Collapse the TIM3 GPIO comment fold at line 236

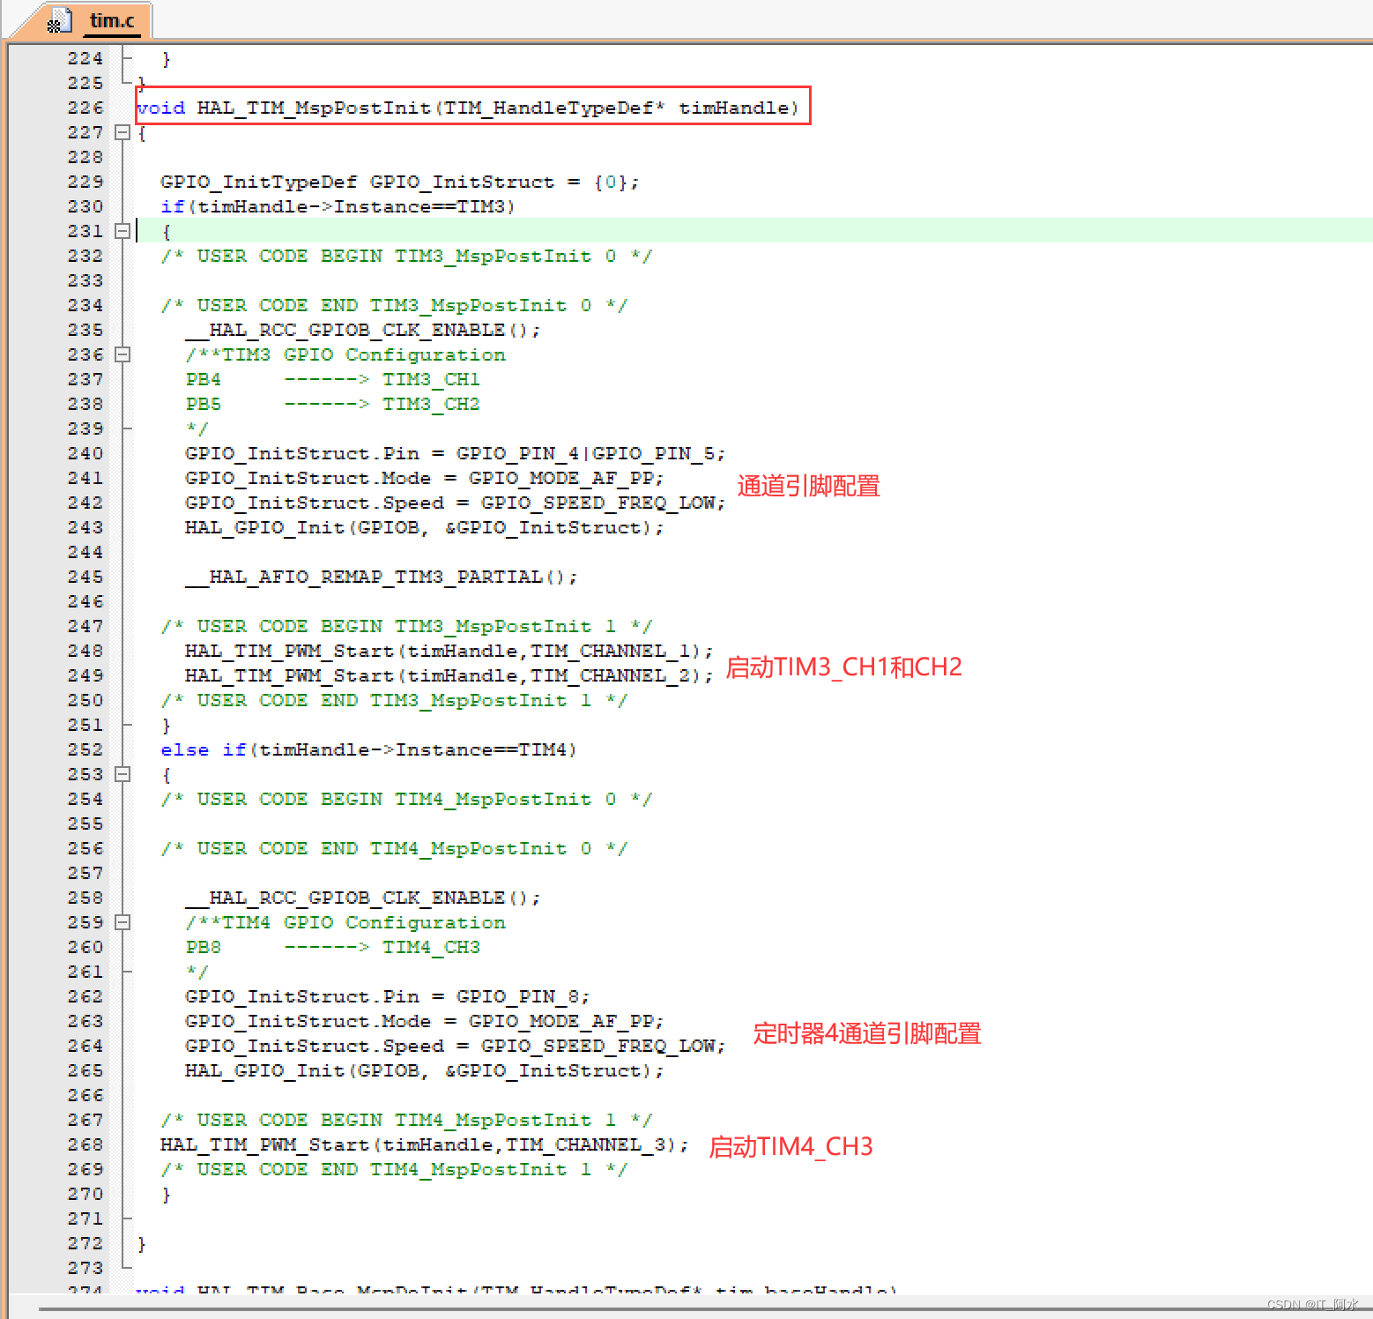pos(122,354)
